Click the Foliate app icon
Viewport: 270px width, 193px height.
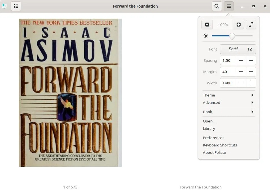pos(4,6)
